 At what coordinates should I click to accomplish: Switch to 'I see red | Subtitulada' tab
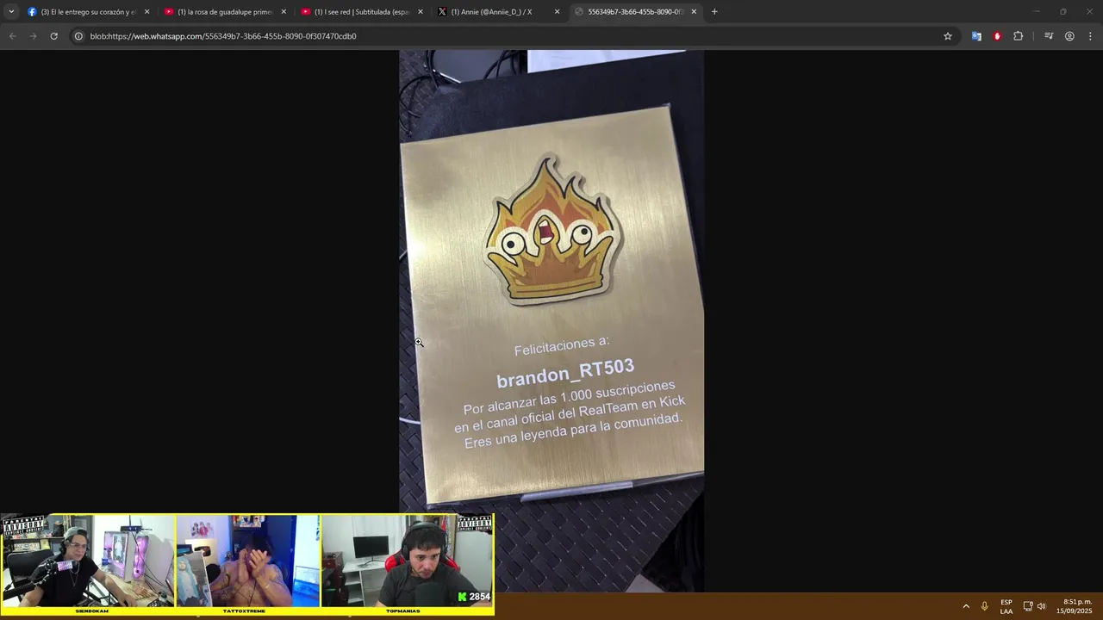tap(363, 12)
